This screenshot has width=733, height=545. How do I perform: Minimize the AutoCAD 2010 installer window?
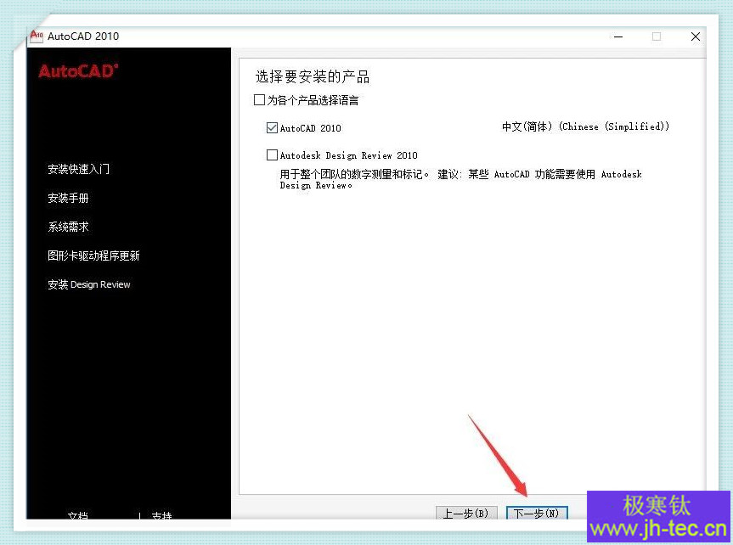click(x=618, y=37)
